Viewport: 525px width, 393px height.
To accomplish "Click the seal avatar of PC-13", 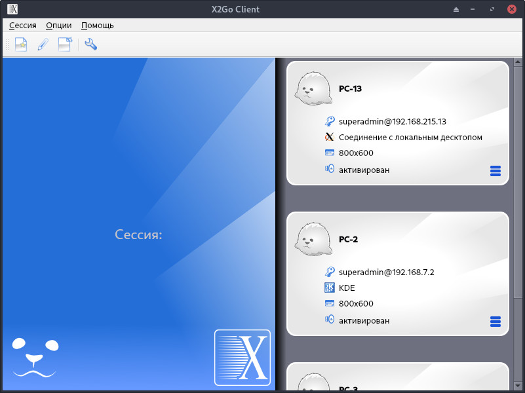I will [x=313, y=89].
